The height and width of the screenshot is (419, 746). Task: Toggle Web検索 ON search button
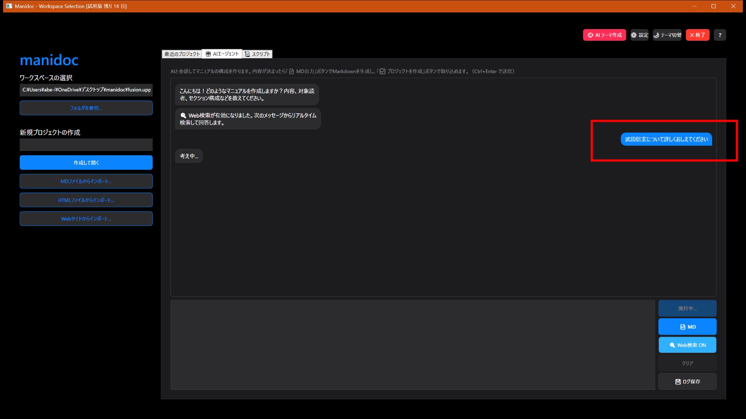[x=687, y=345]
